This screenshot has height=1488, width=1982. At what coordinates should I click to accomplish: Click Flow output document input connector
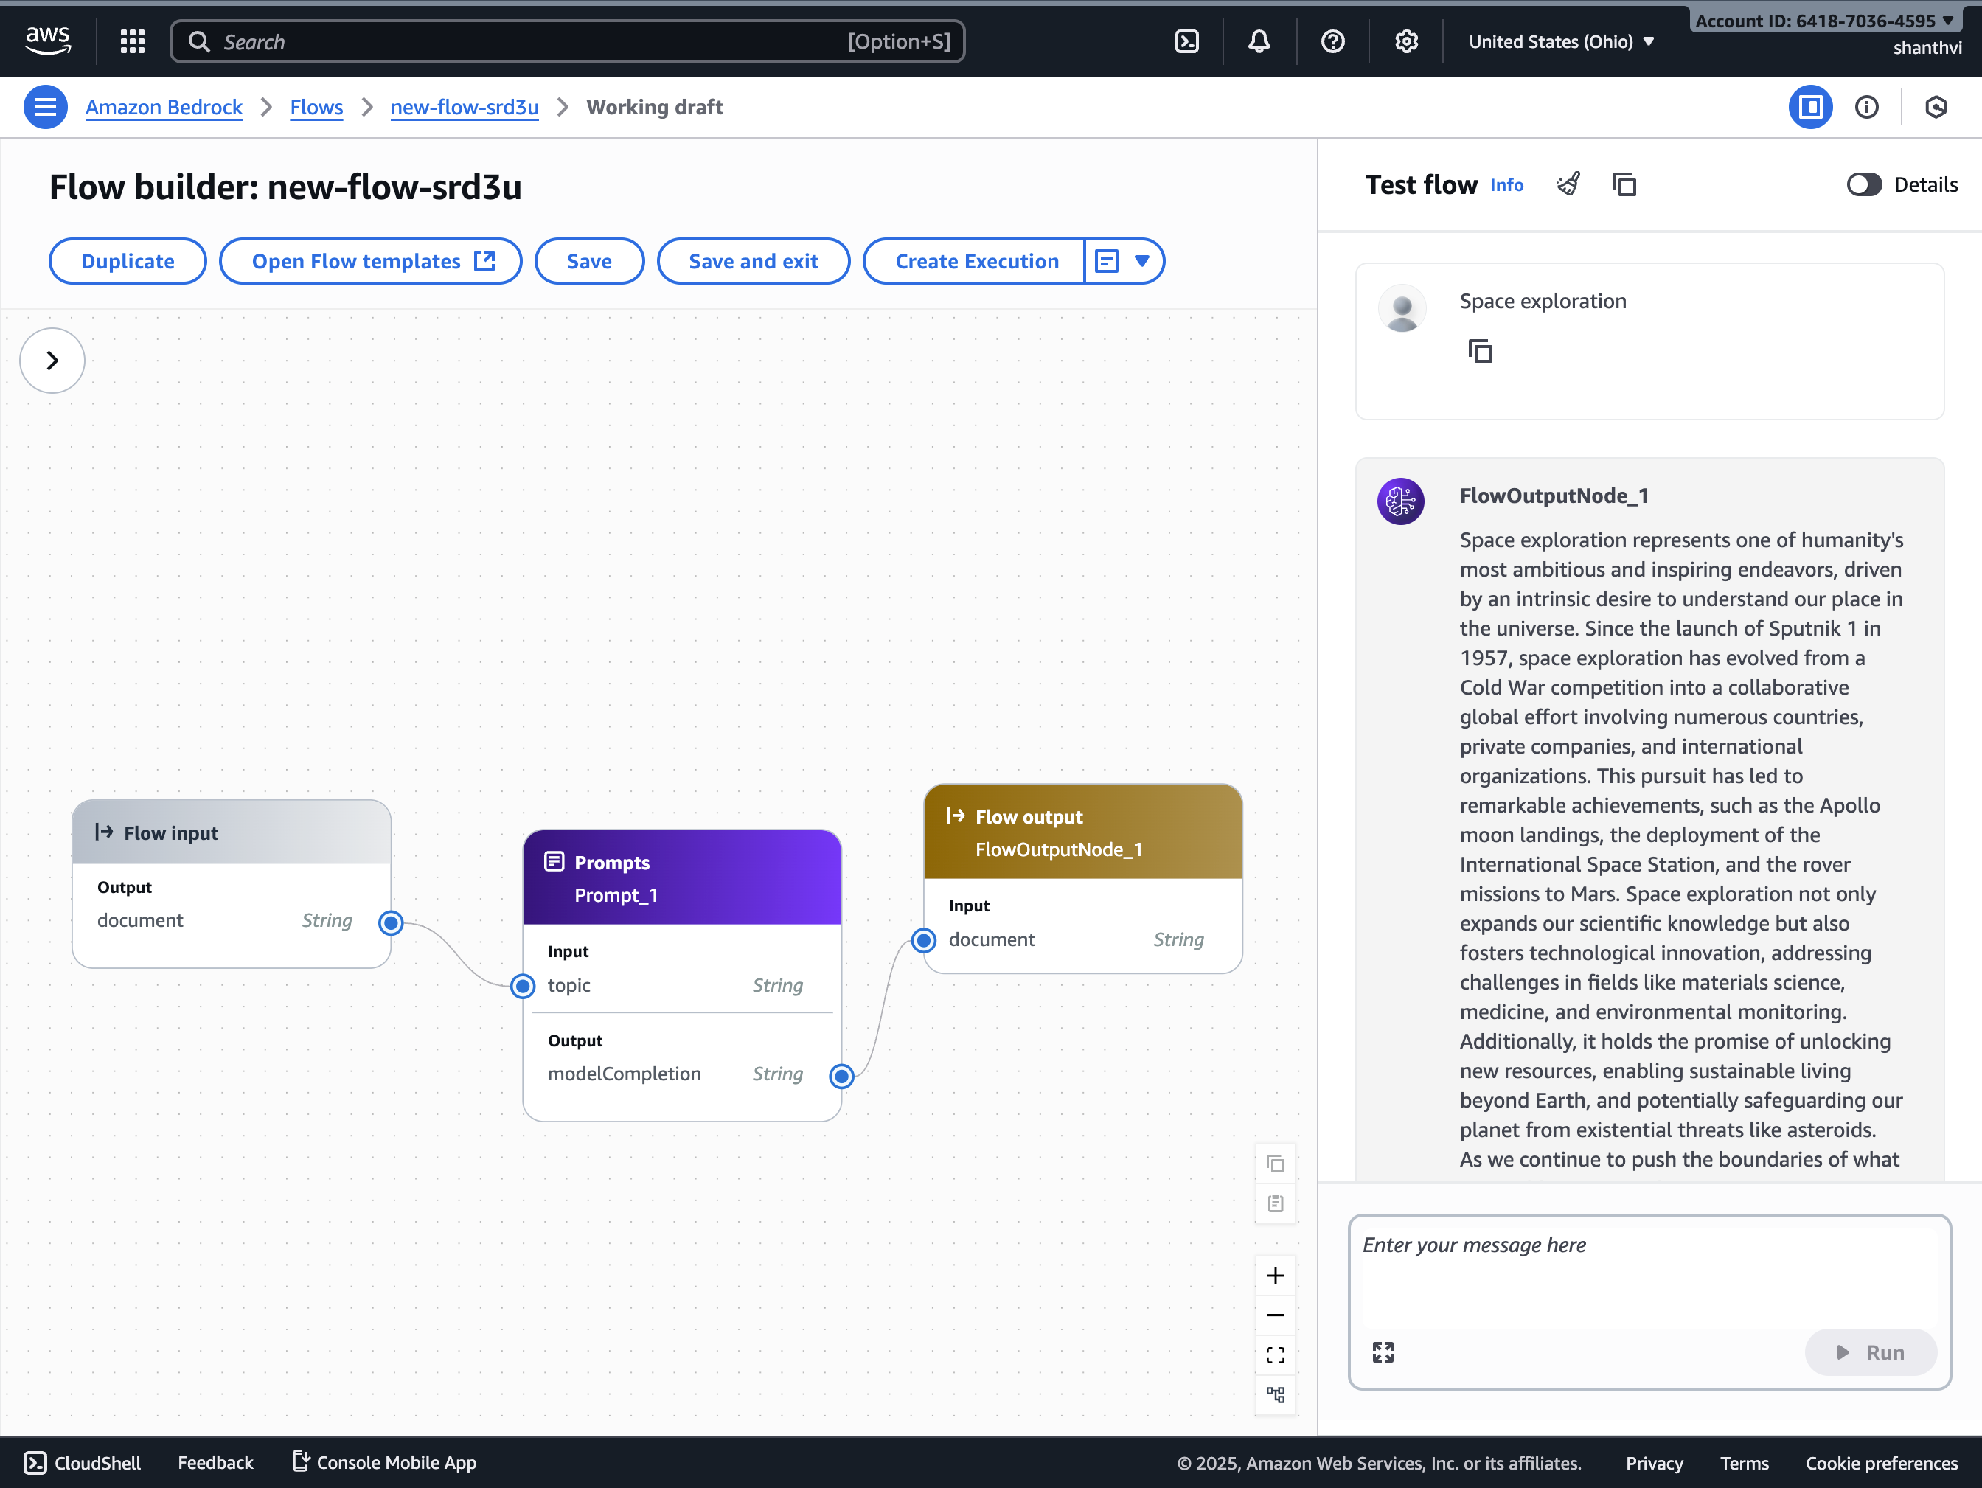tap(924, 939)
